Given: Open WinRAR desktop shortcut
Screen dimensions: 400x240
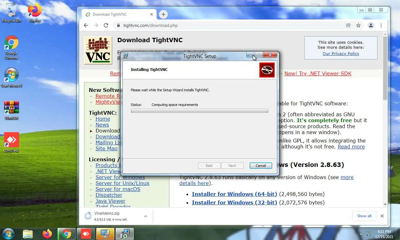Looking at the screenshot, I should 12,110.
